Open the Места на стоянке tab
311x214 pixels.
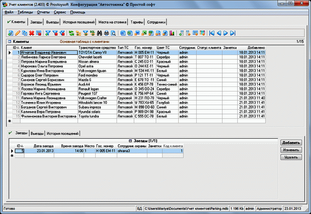(112, 22)
